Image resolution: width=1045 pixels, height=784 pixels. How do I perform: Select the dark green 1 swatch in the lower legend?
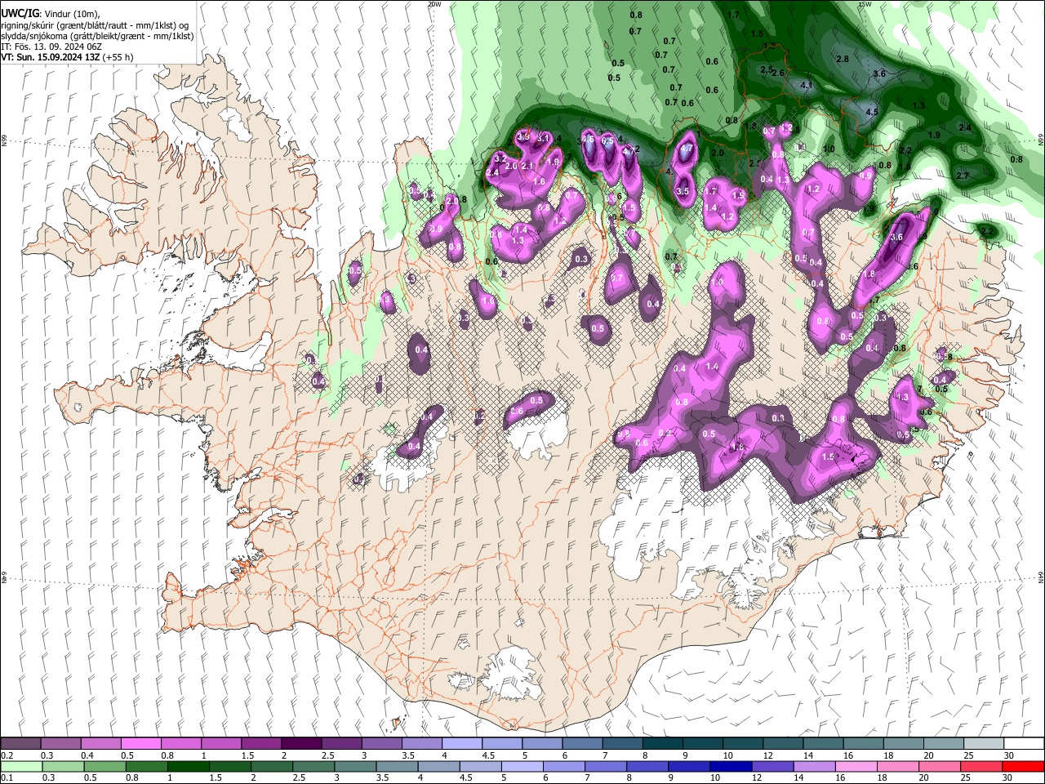point(188,767)
